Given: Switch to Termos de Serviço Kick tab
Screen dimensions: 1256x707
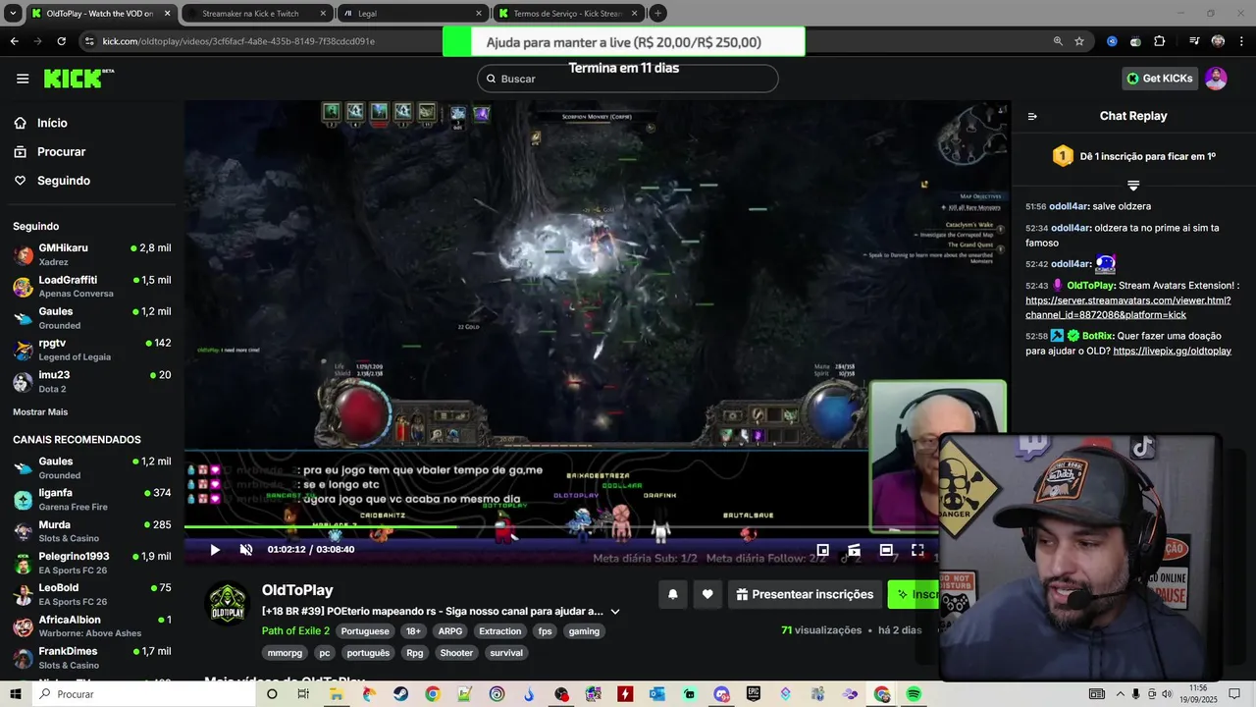Looking at the screenshot, I should click(x=567, y=13).
